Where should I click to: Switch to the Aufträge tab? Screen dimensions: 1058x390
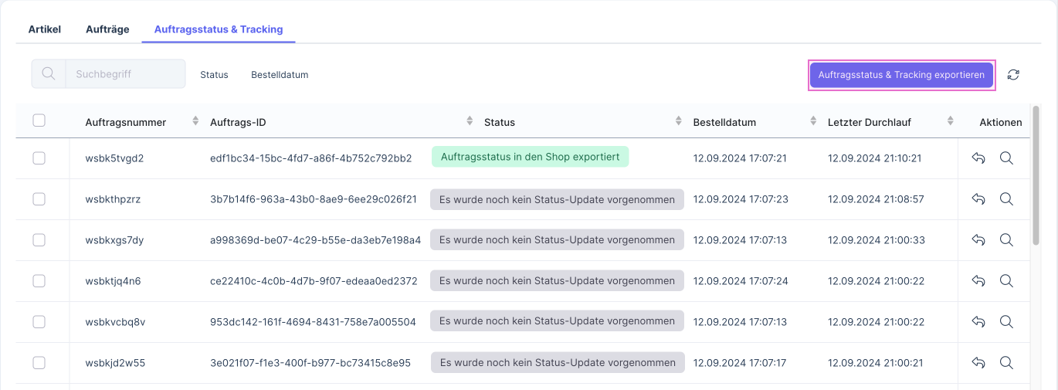point(107,29)
